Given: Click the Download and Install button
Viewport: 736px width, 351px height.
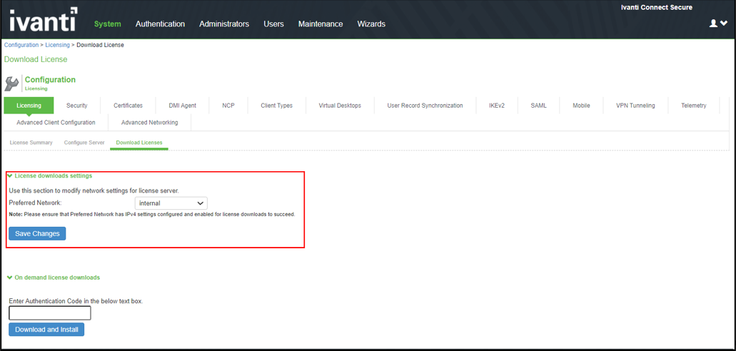Looking at the screenshot, I should pyautogui.click(x=46, y=330).
